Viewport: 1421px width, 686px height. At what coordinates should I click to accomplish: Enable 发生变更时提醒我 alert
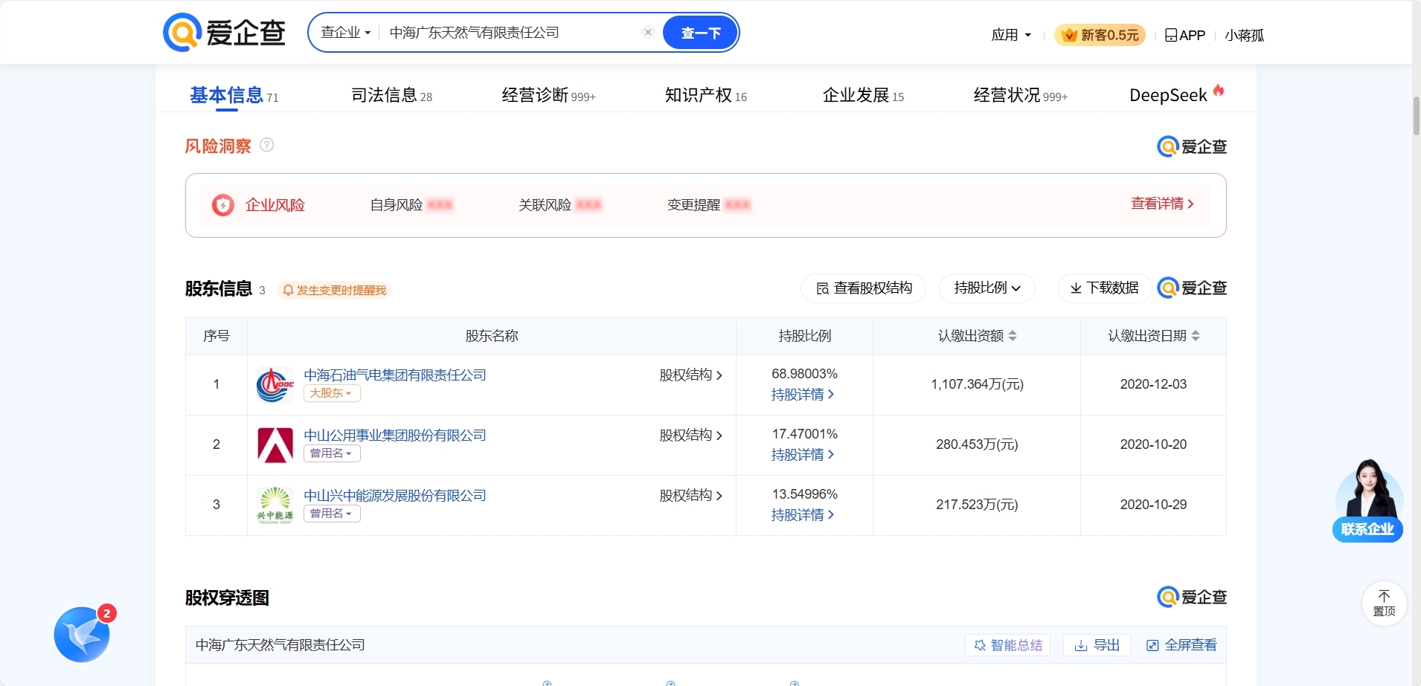tap(335, 291)
